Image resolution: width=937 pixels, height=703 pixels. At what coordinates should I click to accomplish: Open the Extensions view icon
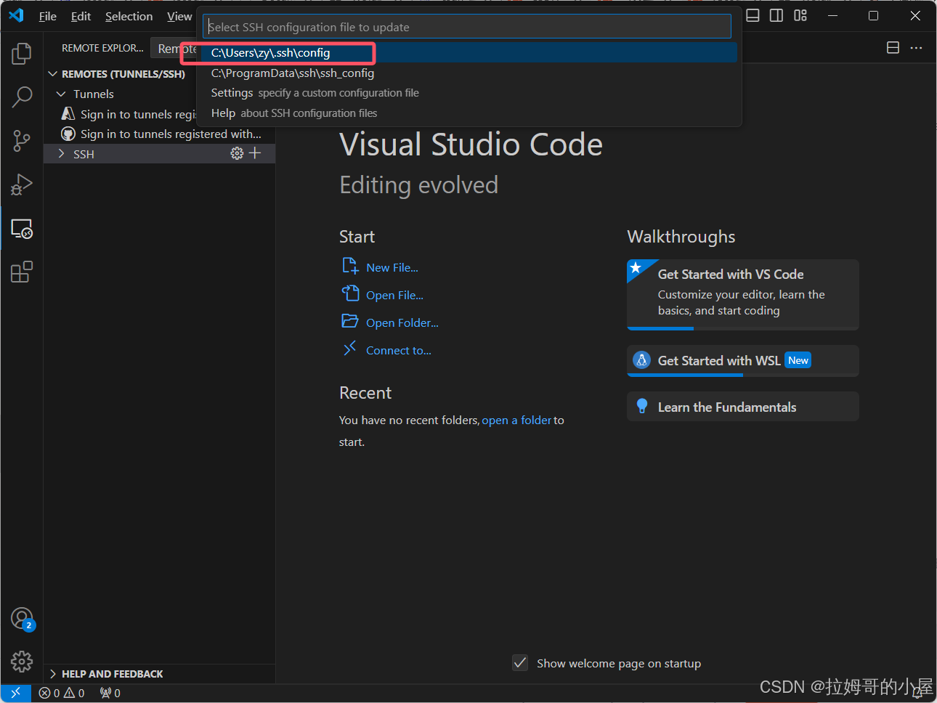[22, 272]
